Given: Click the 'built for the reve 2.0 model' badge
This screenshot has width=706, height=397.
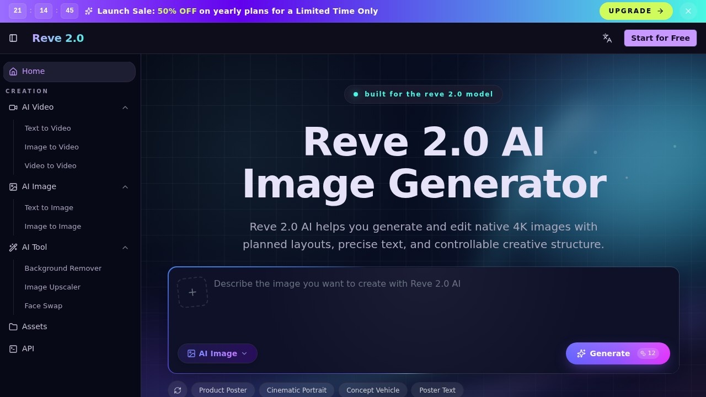Looking at the screenshot, I should coord(424,94).
